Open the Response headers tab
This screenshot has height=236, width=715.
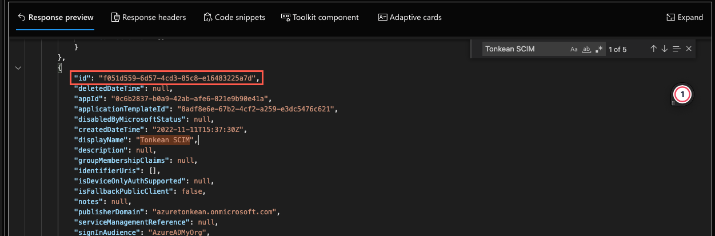pos(149,18)
